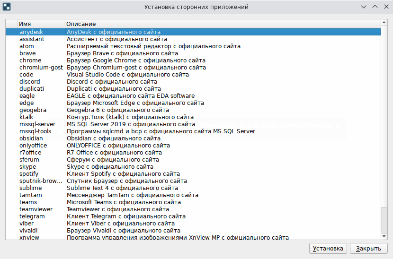The image size is (393, 259).
Task: Pick the chrome entry
Action: coord(193,60)
